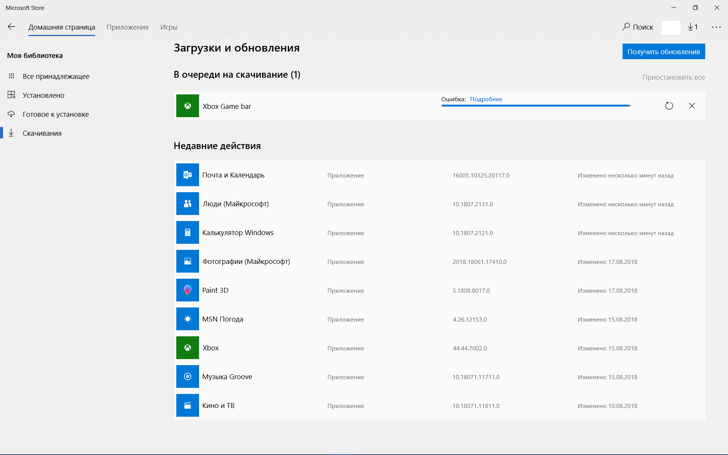
Task: Click the Поиск text label
Action: tap(643, 27)
